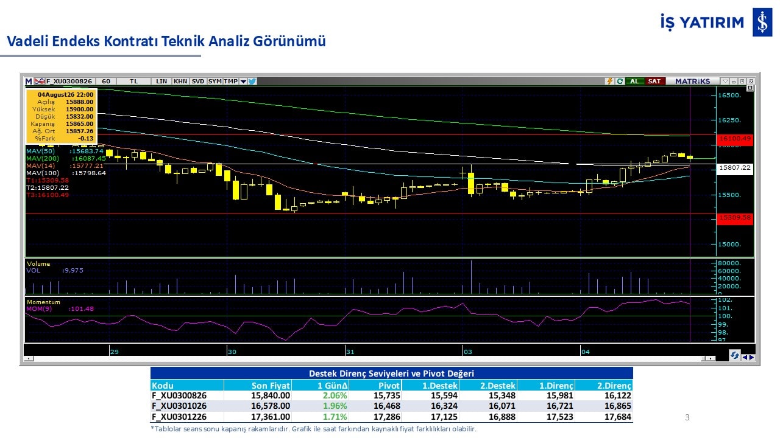This screenshot has height=438, width=780.
Task: Click the 03 date marker on time axis
Action: click(x=467, y=352)
